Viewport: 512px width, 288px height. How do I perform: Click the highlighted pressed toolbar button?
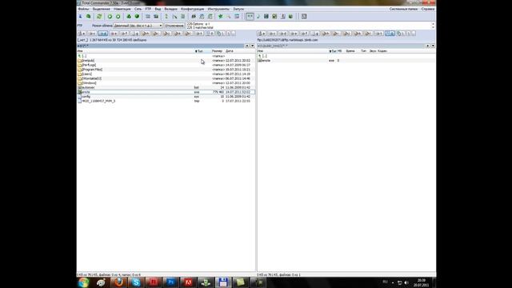coord(250,16)
